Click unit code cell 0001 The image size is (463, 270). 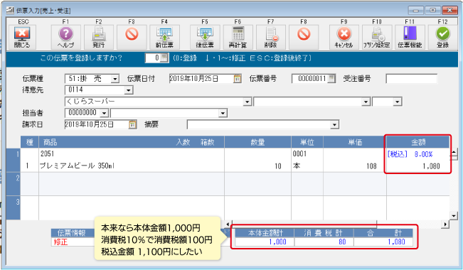click(299, 153)
